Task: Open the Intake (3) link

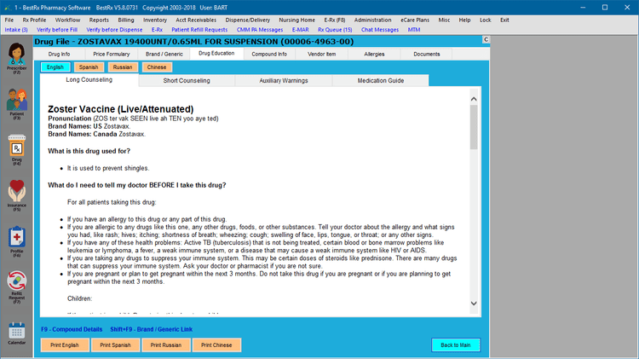Action: 16,30
